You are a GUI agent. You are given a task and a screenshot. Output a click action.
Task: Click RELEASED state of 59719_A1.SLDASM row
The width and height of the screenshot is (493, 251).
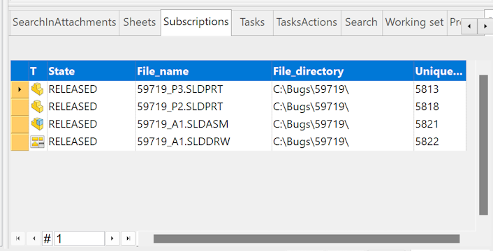(73, 124)
